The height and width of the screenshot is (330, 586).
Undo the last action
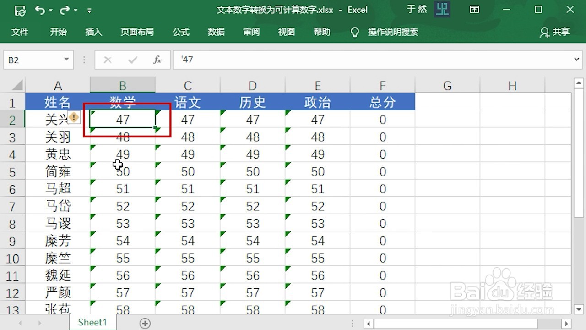tap(40, 10)
